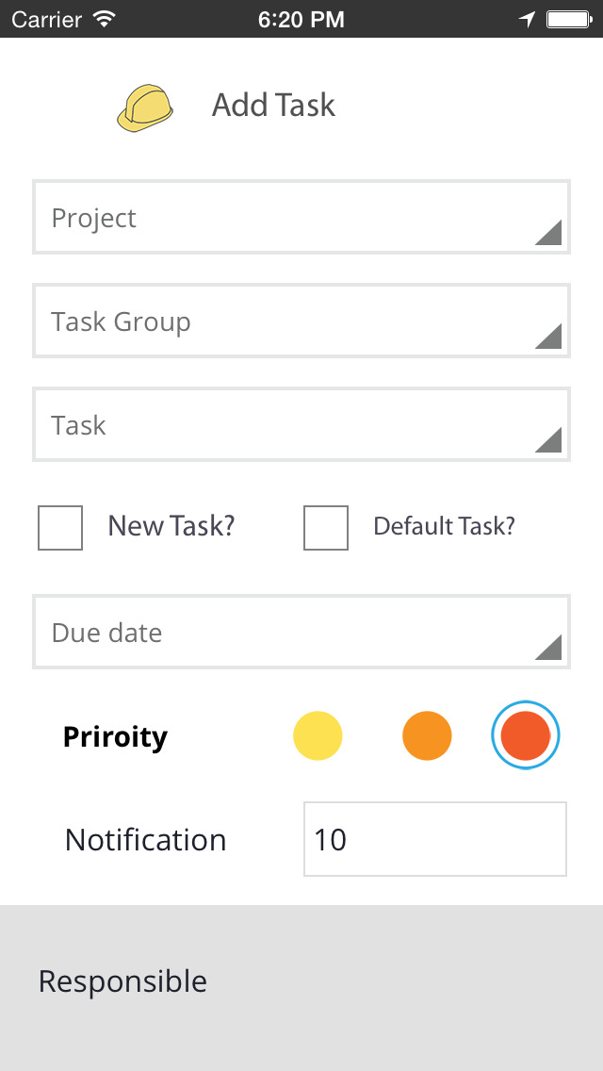Tap the Project field's corner triangle

550,233
